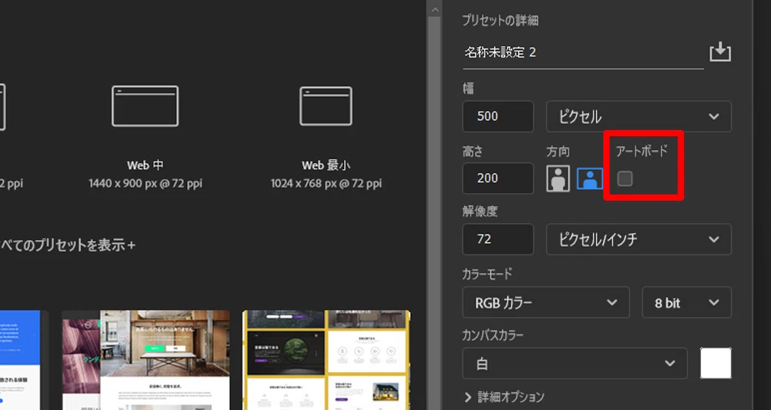Screen dimensions: 771x410
Task: Click the white canvas color swatch
Action: 716,363
